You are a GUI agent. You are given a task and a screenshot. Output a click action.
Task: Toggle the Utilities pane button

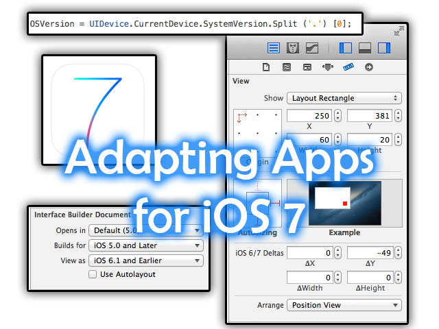(x=384, y=48)
